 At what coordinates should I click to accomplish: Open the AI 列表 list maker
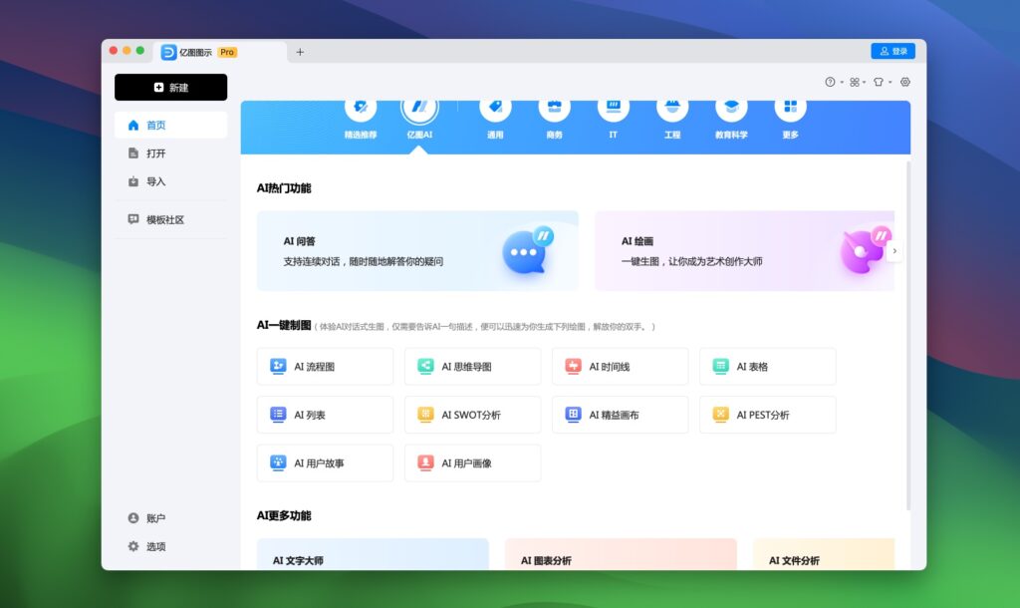(325, 415)
